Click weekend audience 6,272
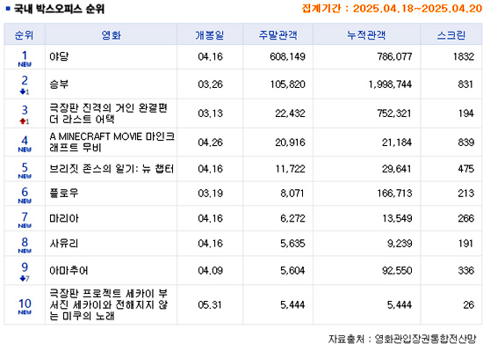The width and height of the screenshot is (483, 344). (x=292, y=218)
